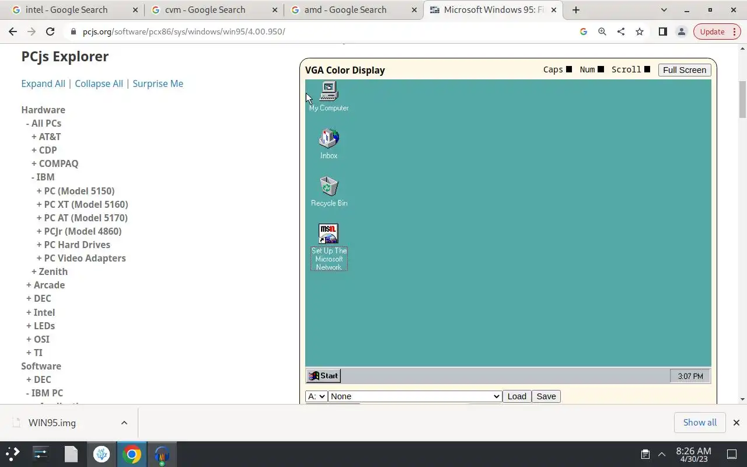Expand the OSI tree node
This screenshot has width=747, height=467.
point(38,339)
